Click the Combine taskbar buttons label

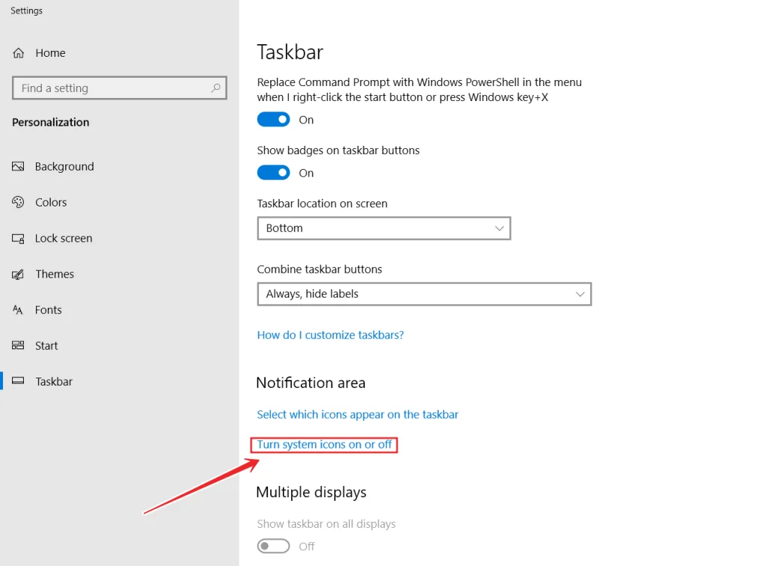(319, 269)
